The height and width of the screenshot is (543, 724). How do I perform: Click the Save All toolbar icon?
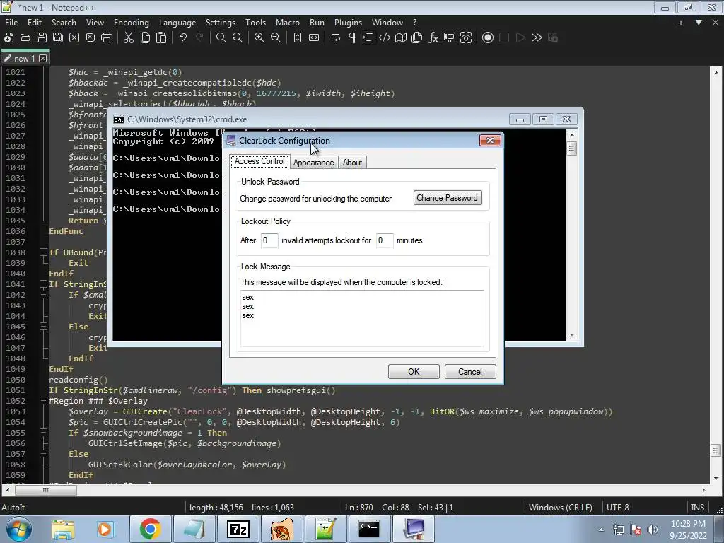pos(58,38)
